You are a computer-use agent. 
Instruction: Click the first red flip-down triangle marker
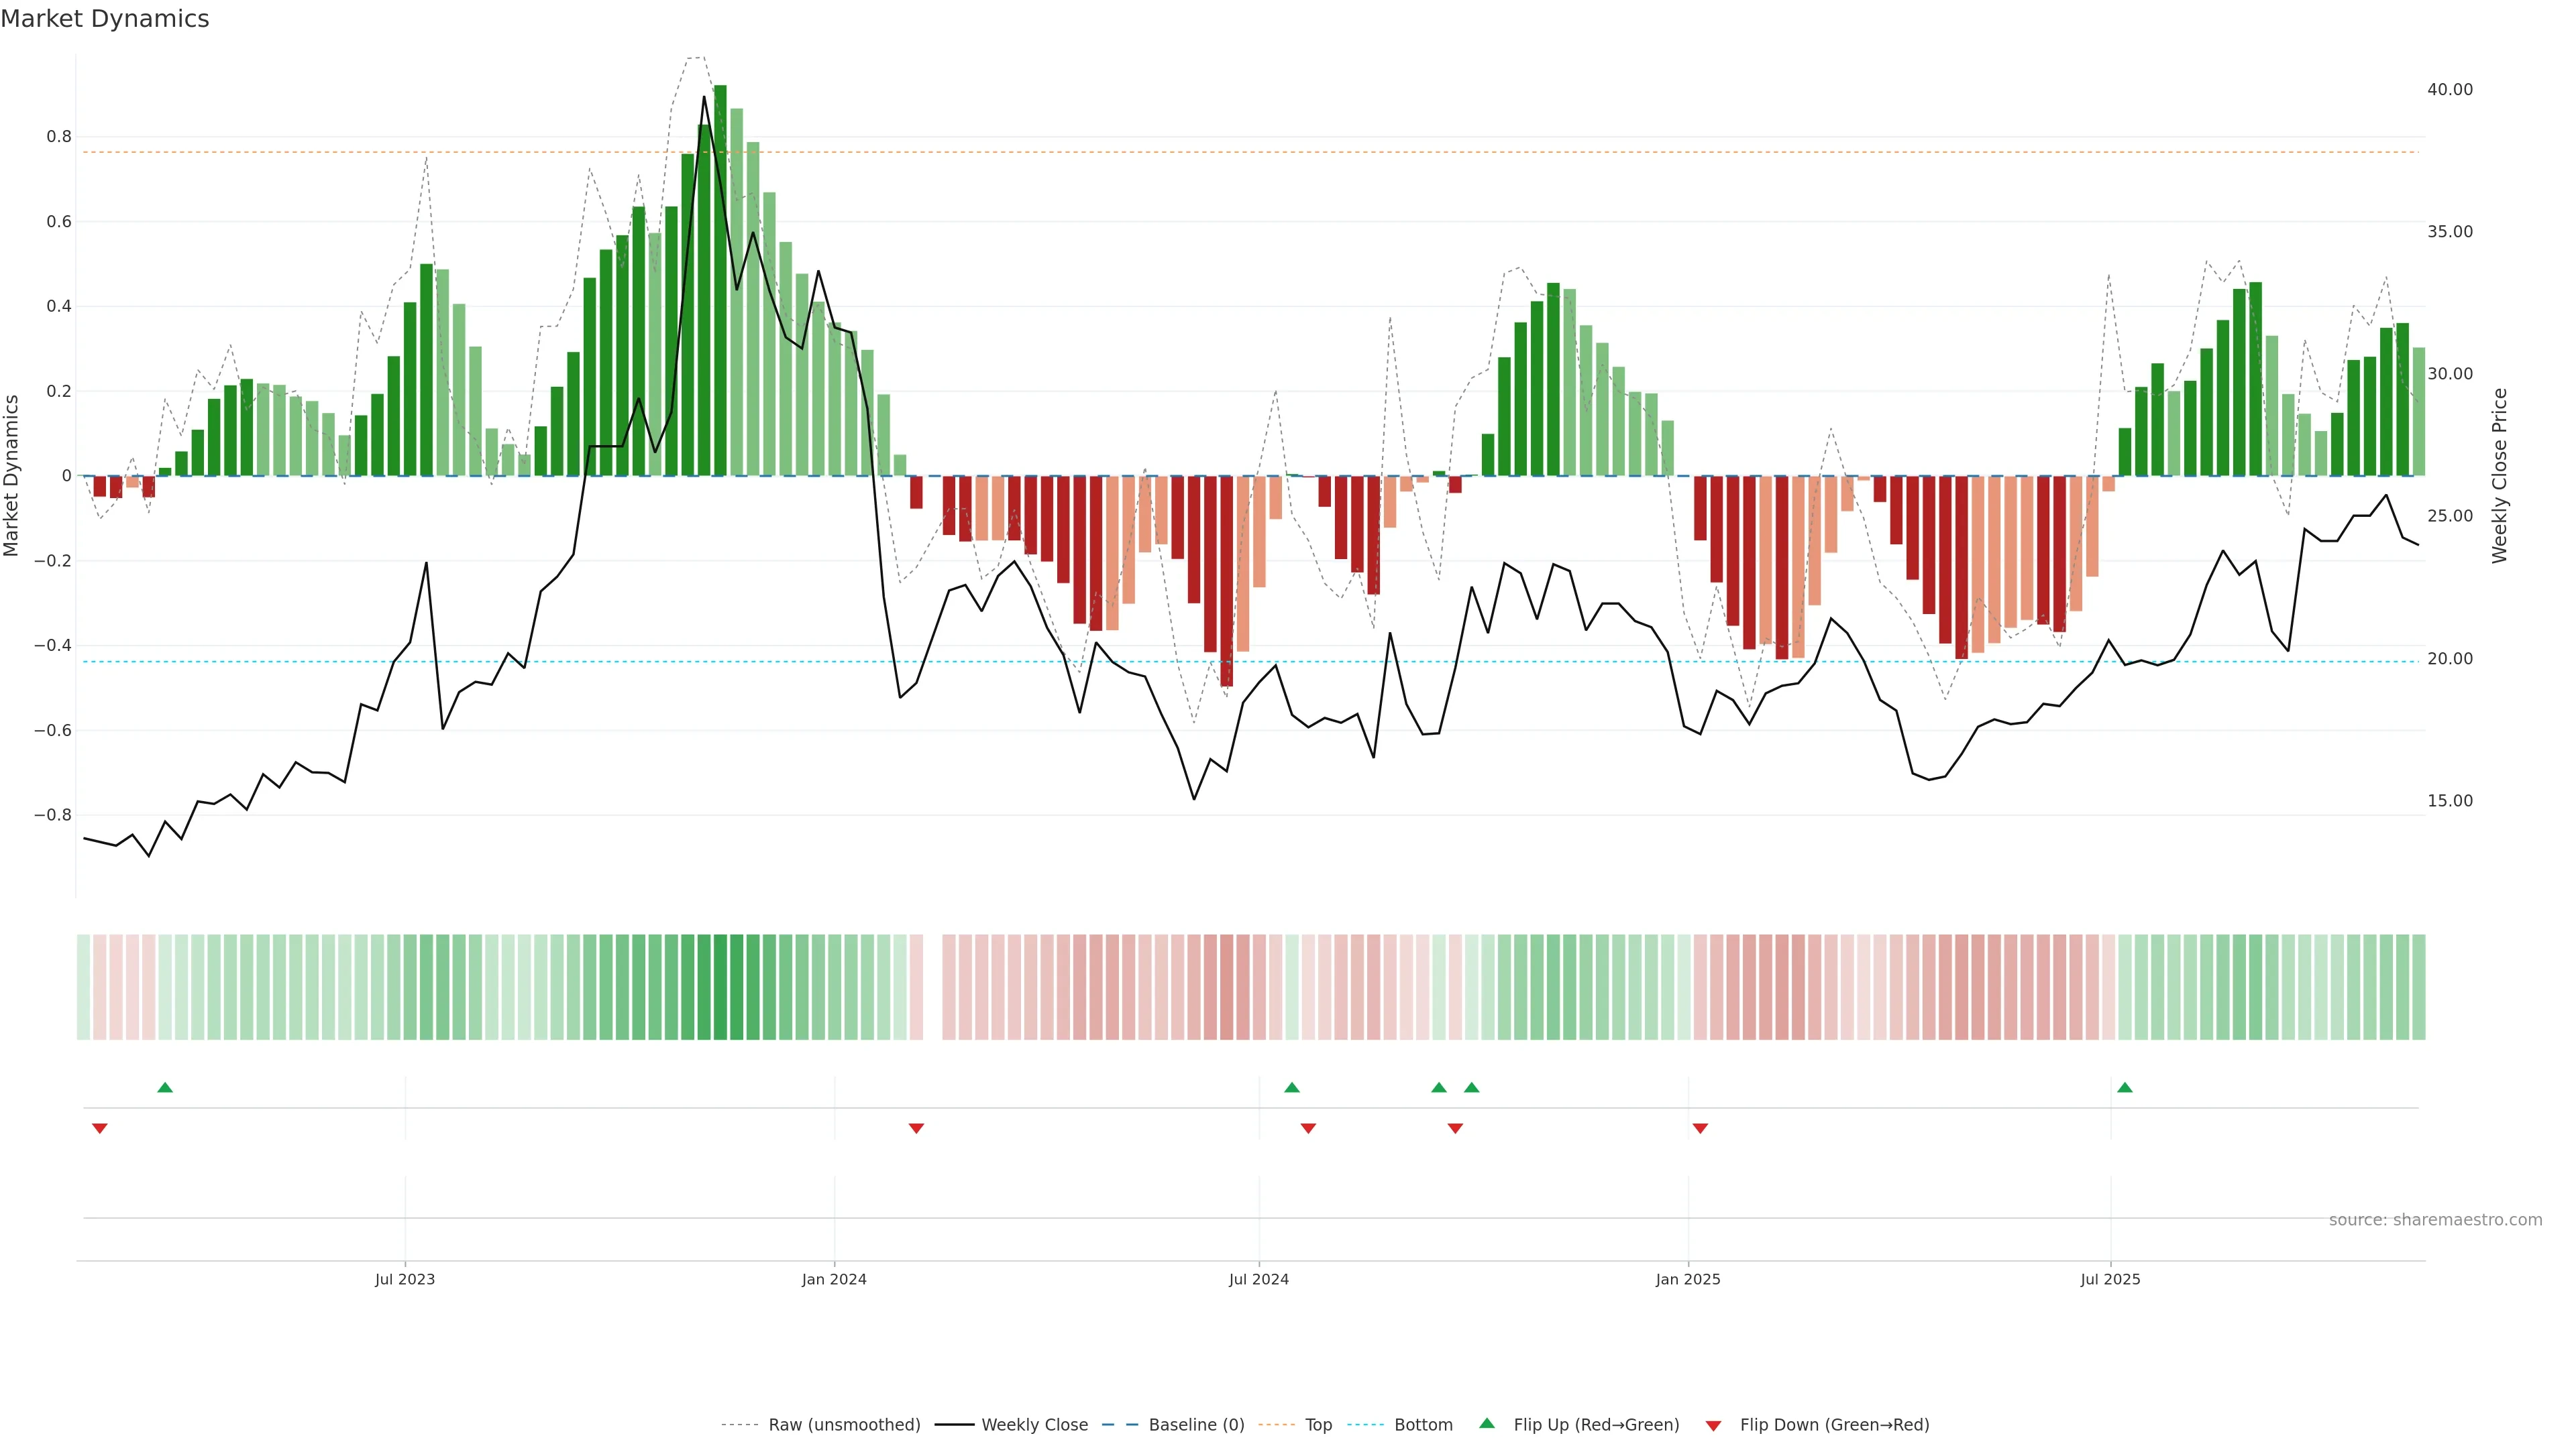(99, 1128)
